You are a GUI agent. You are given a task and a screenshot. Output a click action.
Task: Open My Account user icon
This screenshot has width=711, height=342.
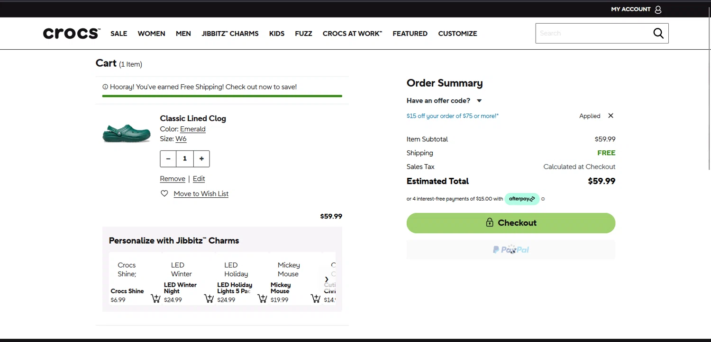[658, 9]
